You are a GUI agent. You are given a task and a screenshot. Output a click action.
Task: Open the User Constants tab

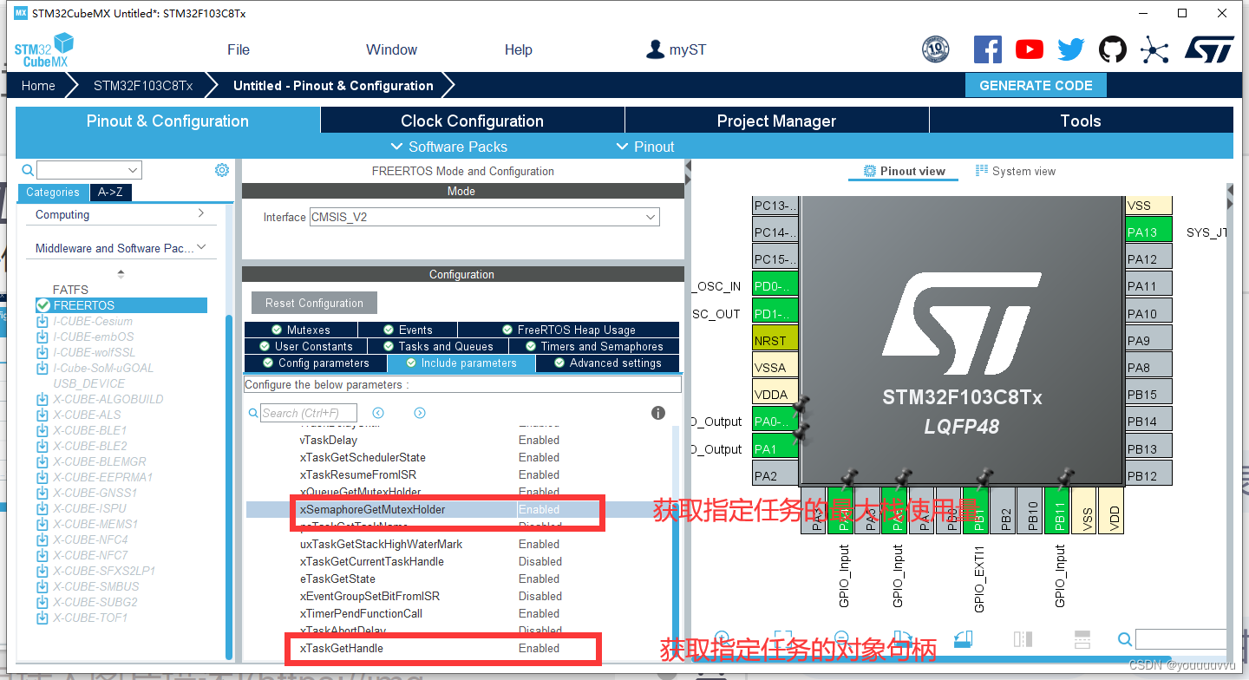pos(304,346)
